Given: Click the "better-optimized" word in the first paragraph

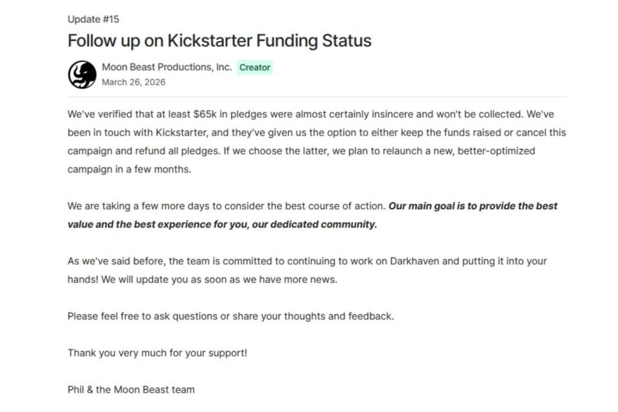Looking at the screenshot, I should tap(497, 151).
